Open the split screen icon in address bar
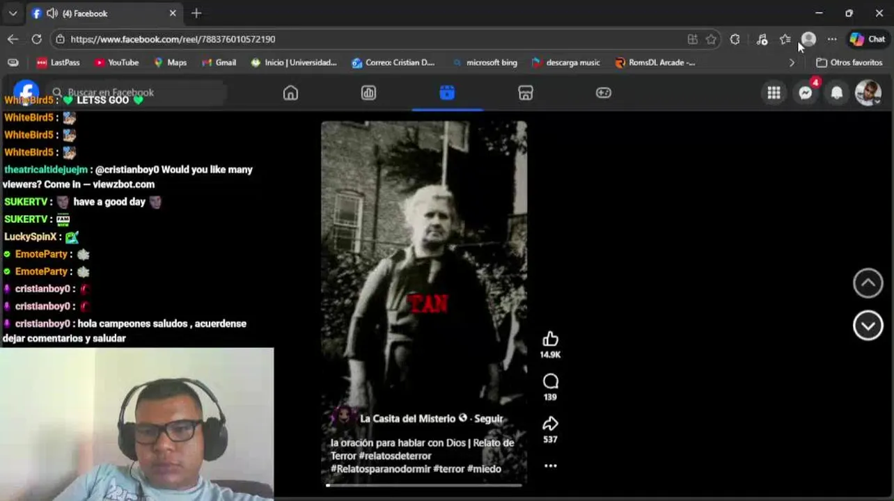 click(692, 39)
